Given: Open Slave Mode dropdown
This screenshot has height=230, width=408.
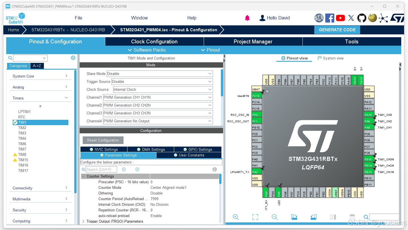Looking at the screenshot, I should pos(160,74).
